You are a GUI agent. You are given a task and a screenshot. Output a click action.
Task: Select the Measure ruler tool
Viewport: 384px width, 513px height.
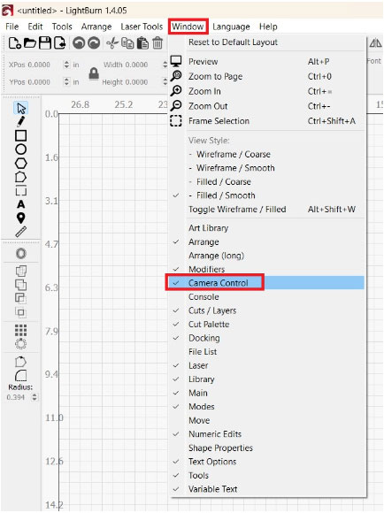coord(21,232)
